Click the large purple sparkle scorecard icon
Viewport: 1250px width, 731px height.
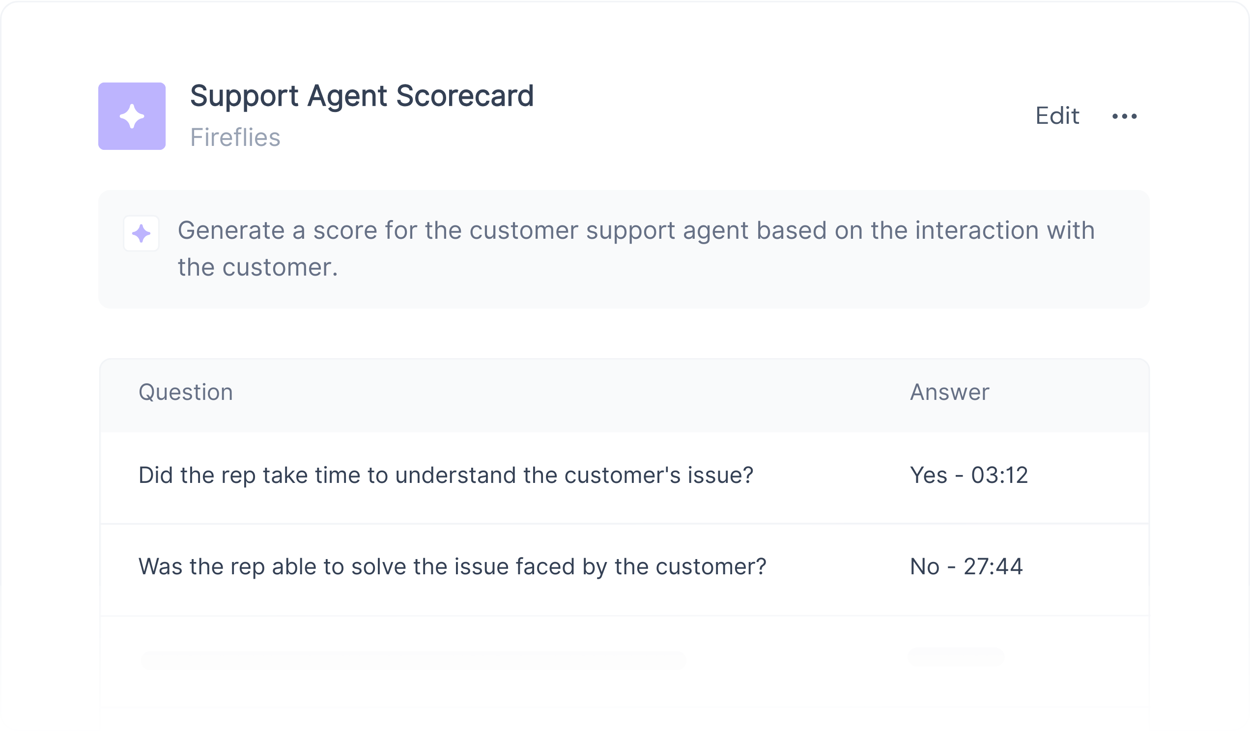coord(132,116)
